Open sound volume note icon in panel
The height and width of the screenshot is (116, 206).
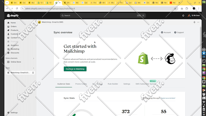(x=204, y=105)
